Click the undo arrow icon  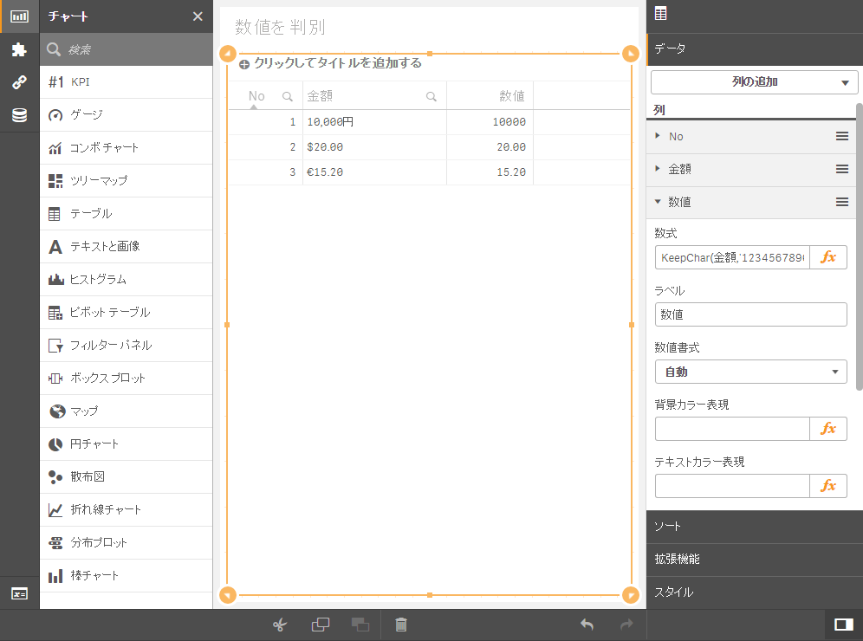point(587,625)
